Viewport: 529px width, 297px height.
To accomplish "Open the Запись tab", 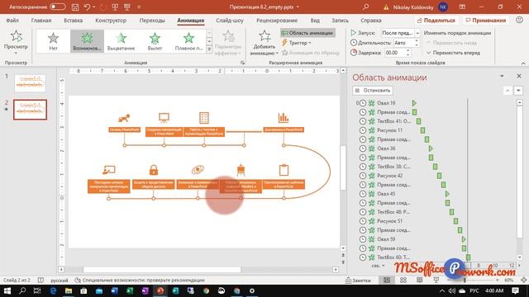I will (x=340, y=21).
